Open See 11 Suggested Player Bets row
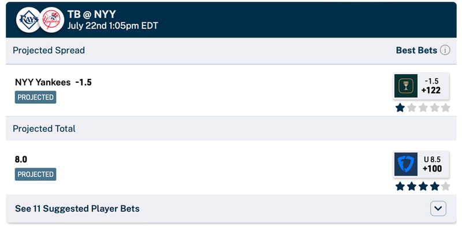 [231, 209]
